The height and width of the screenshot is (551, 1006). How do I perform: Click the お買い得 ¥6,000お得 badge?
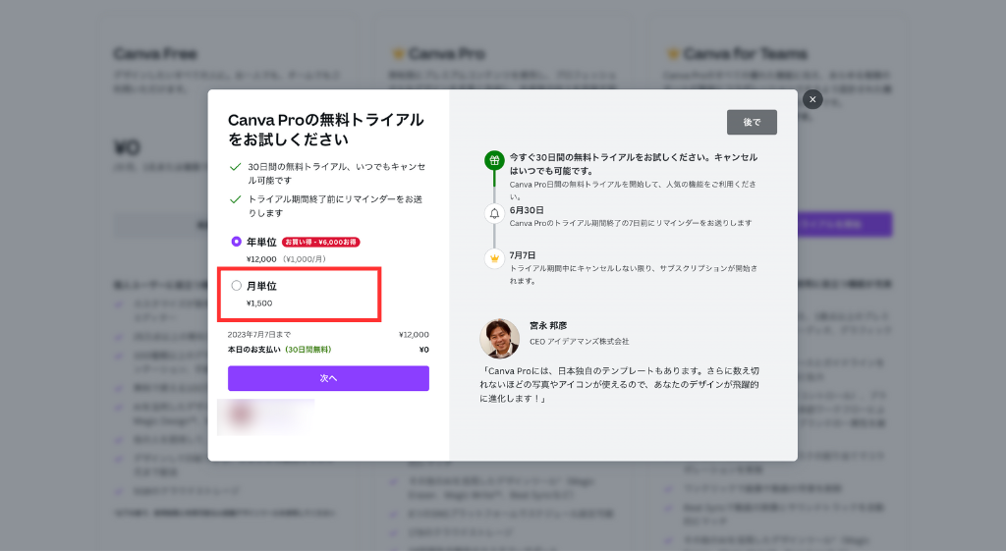coord(320,242)
